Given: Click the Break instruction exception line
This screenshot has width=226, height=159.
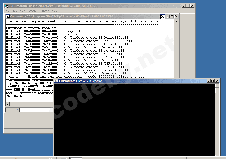Looking at the screenshot, I should click(75, 77).
